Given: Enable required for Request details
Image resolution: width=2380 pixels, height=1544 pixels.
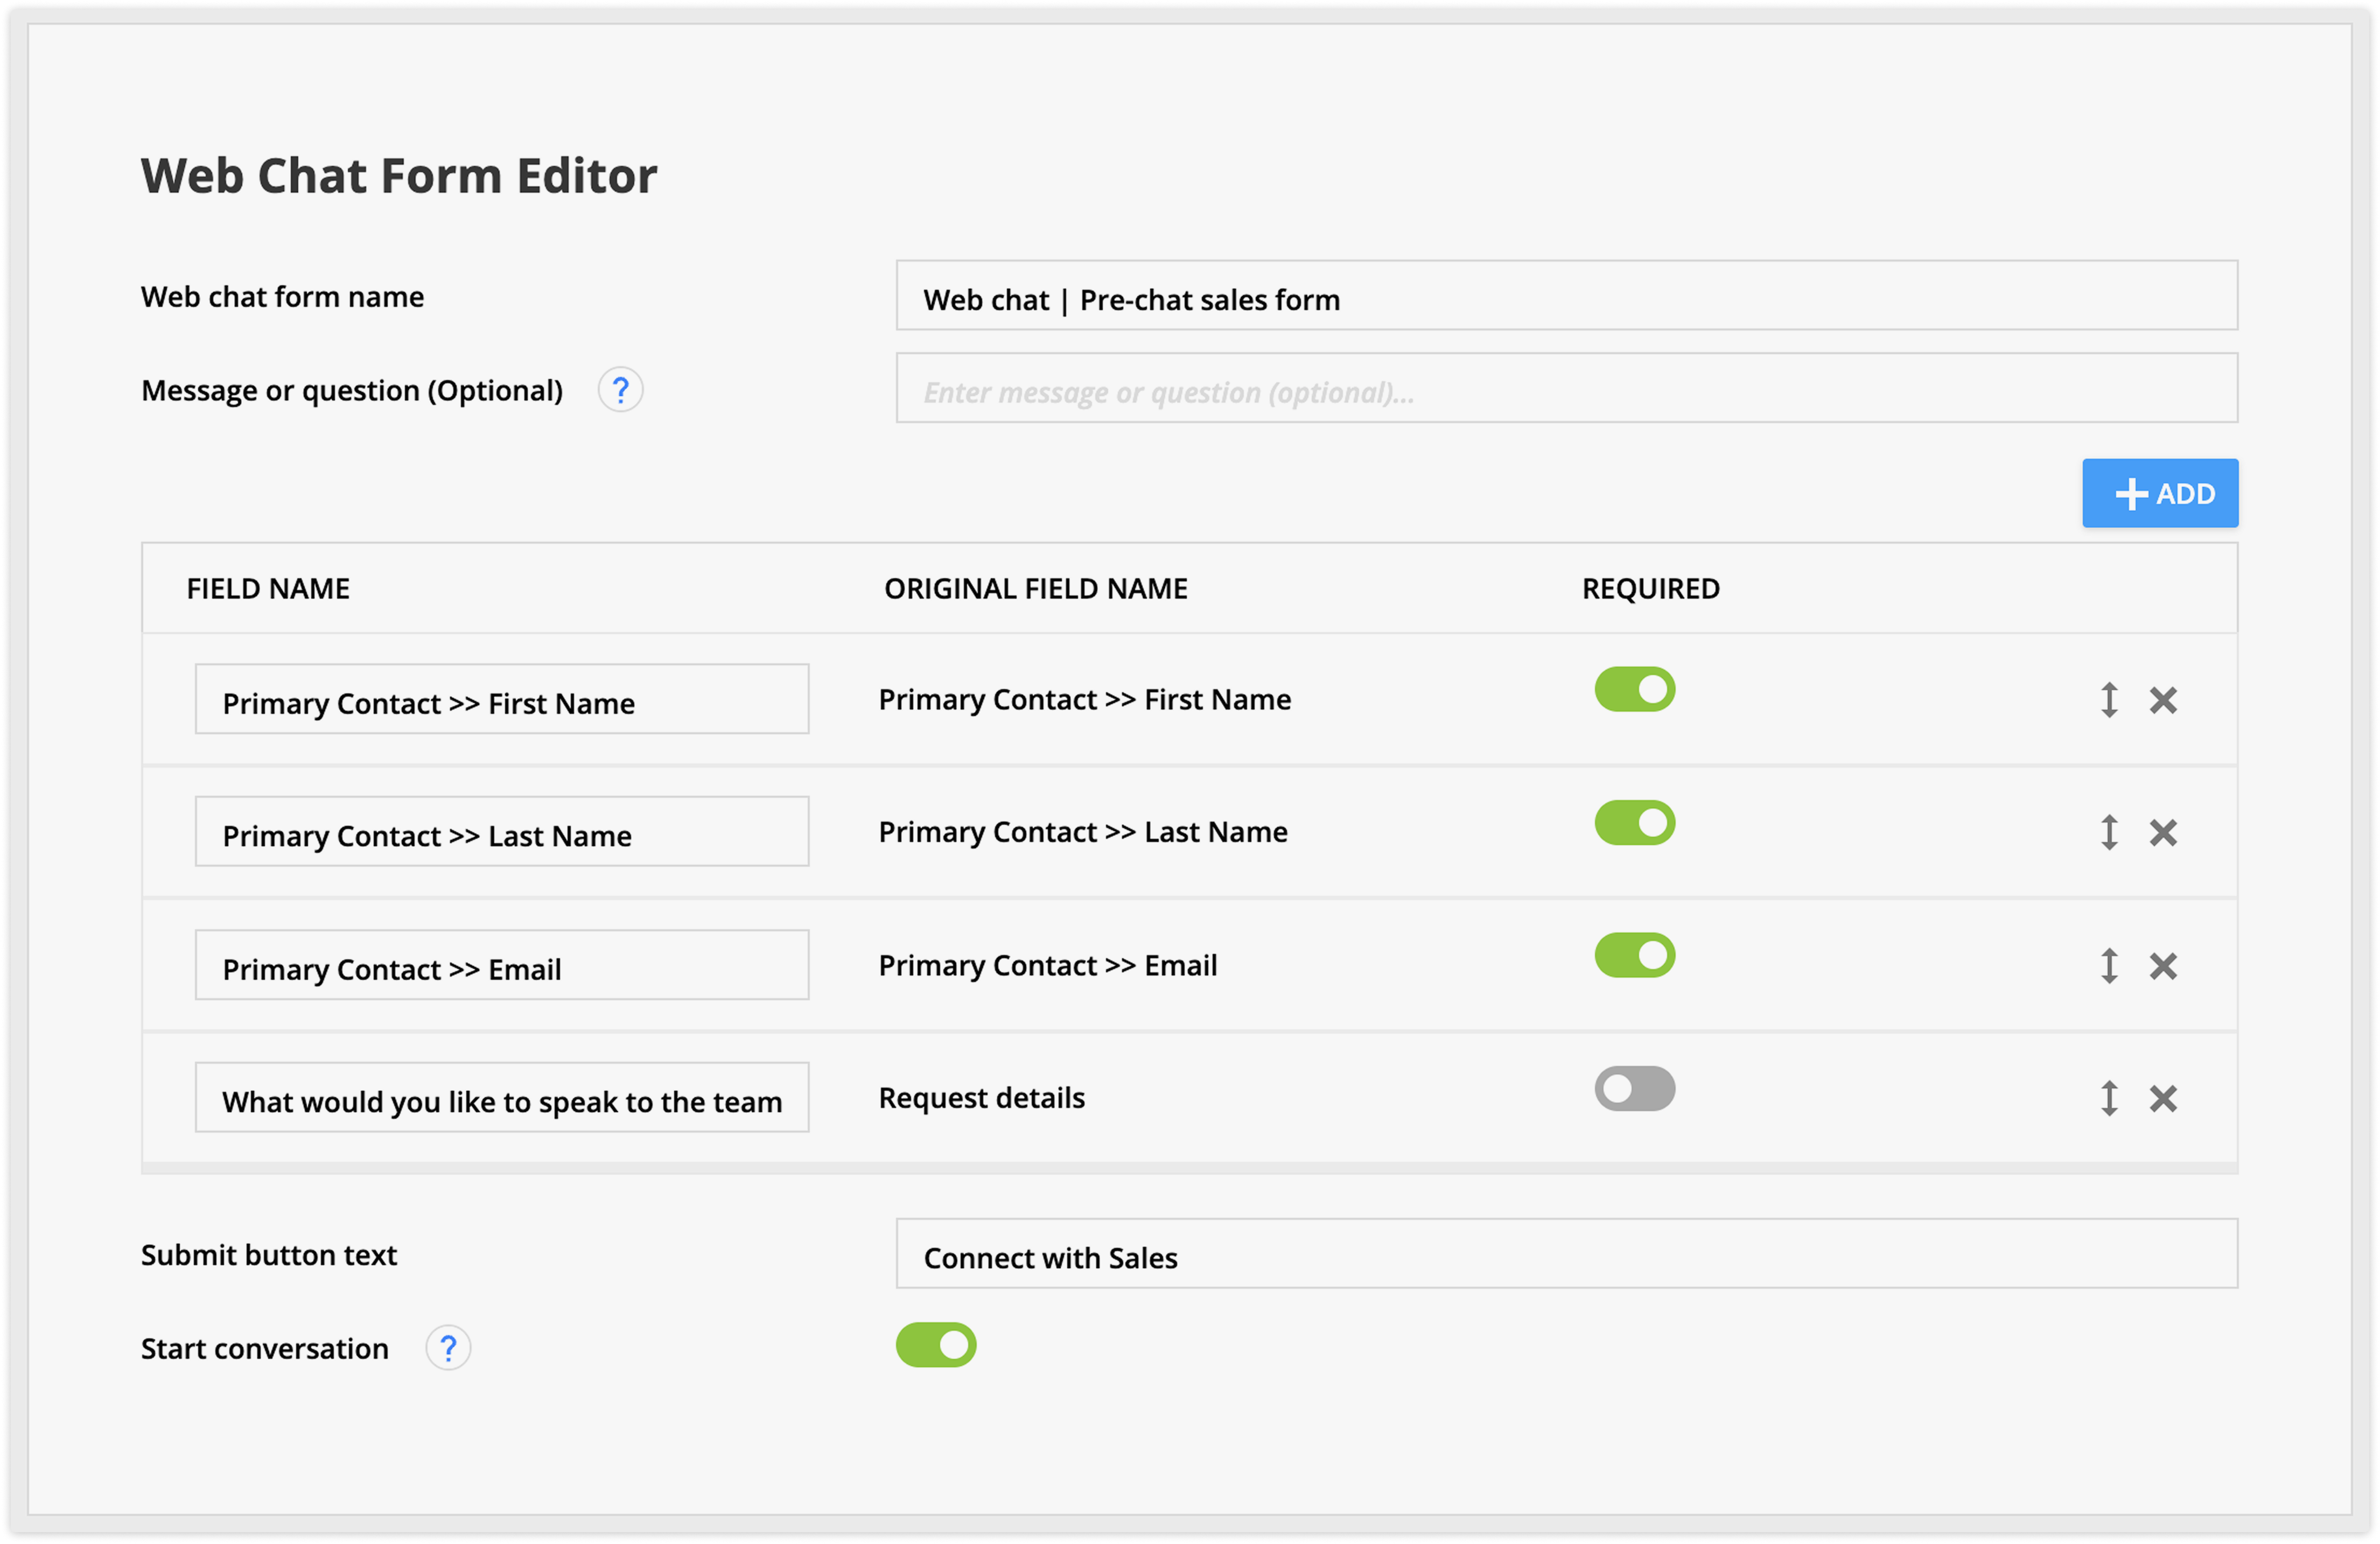Looking at the screenshot, I should pyautogui.click(x=1634, y=1088).
